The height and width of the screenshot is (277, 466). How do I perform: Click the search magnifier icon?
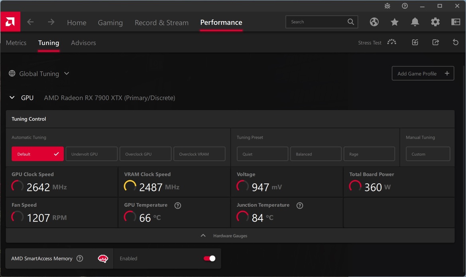(351, 22)
